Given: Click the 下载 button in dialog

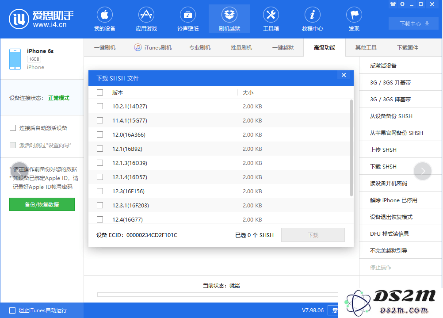Looking at the screenshot, I should pos(313,235).
